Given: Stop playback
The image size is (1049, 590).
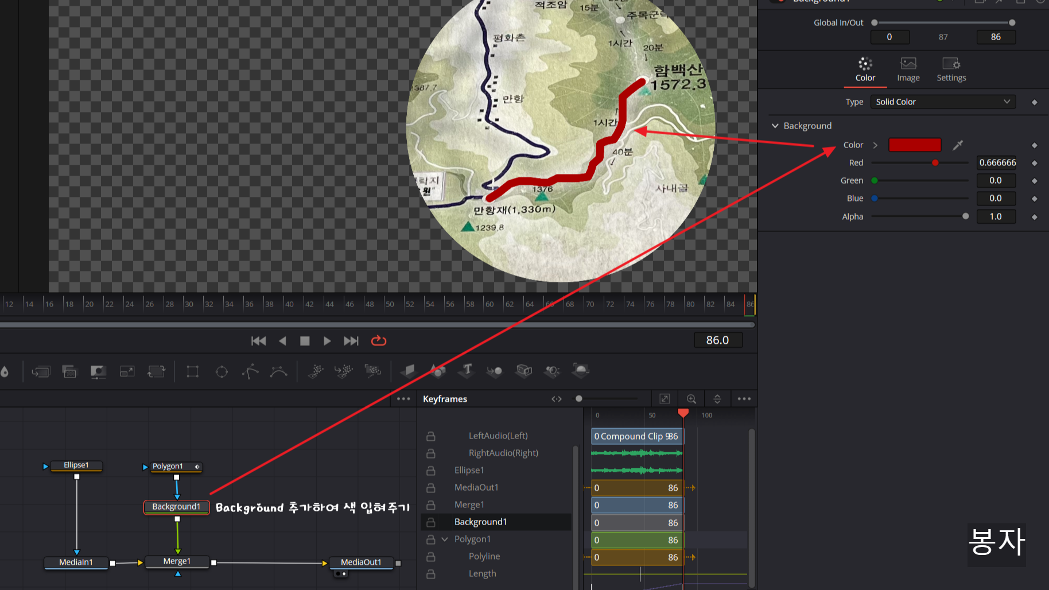Looking at the screenshot, I should point(305,341).
